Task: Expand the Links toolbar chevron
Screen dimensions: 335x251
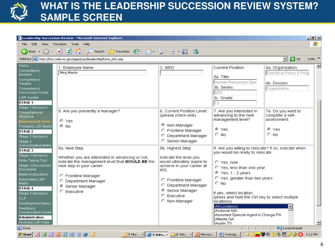Action: 319,58
